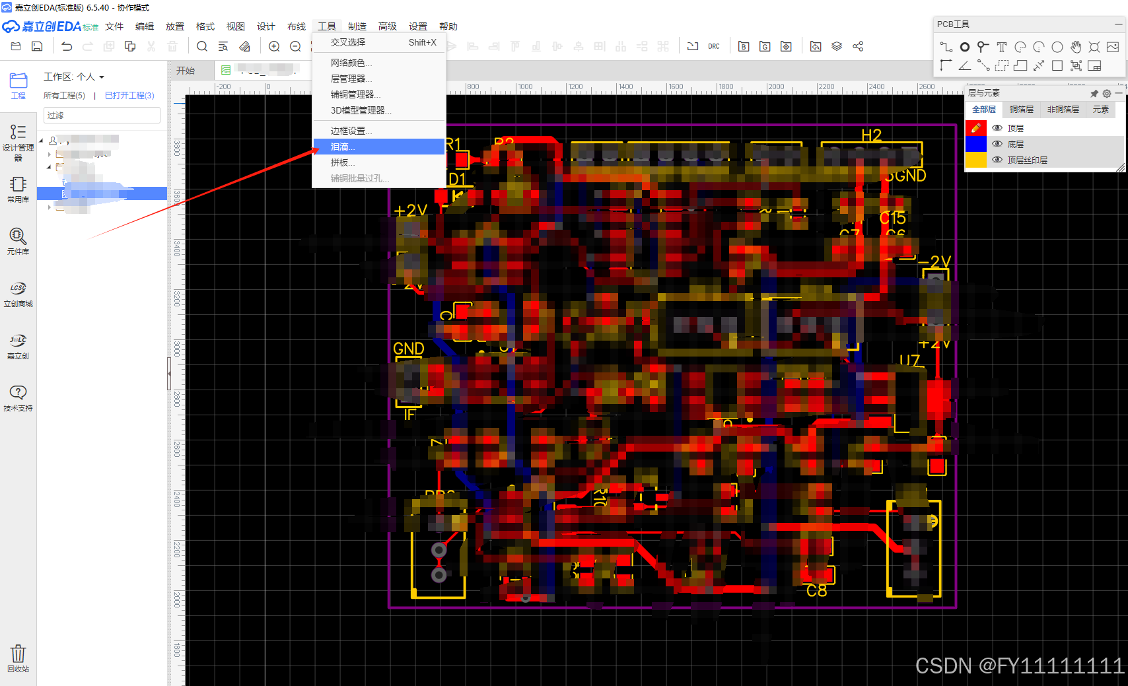1128x686 pixels.
Task: Select the Rectangle tool in PCB tools
Action: 1057,65
